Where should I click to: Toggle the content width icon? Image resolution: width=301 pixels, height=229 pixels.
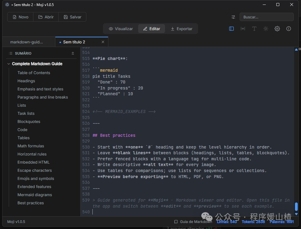point(243,29)
